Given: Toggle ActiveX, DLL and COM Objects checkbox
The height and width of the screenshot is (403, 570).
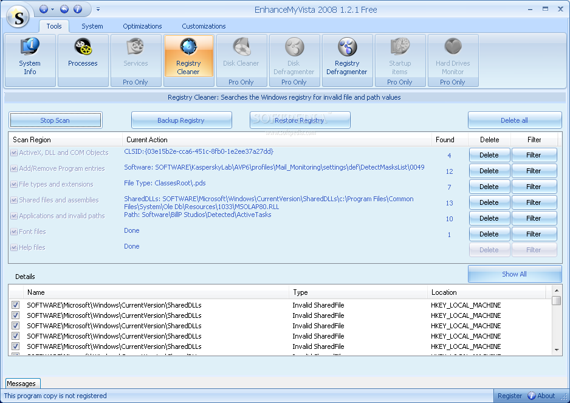Looking at the screenshot, I should point(14,153).
